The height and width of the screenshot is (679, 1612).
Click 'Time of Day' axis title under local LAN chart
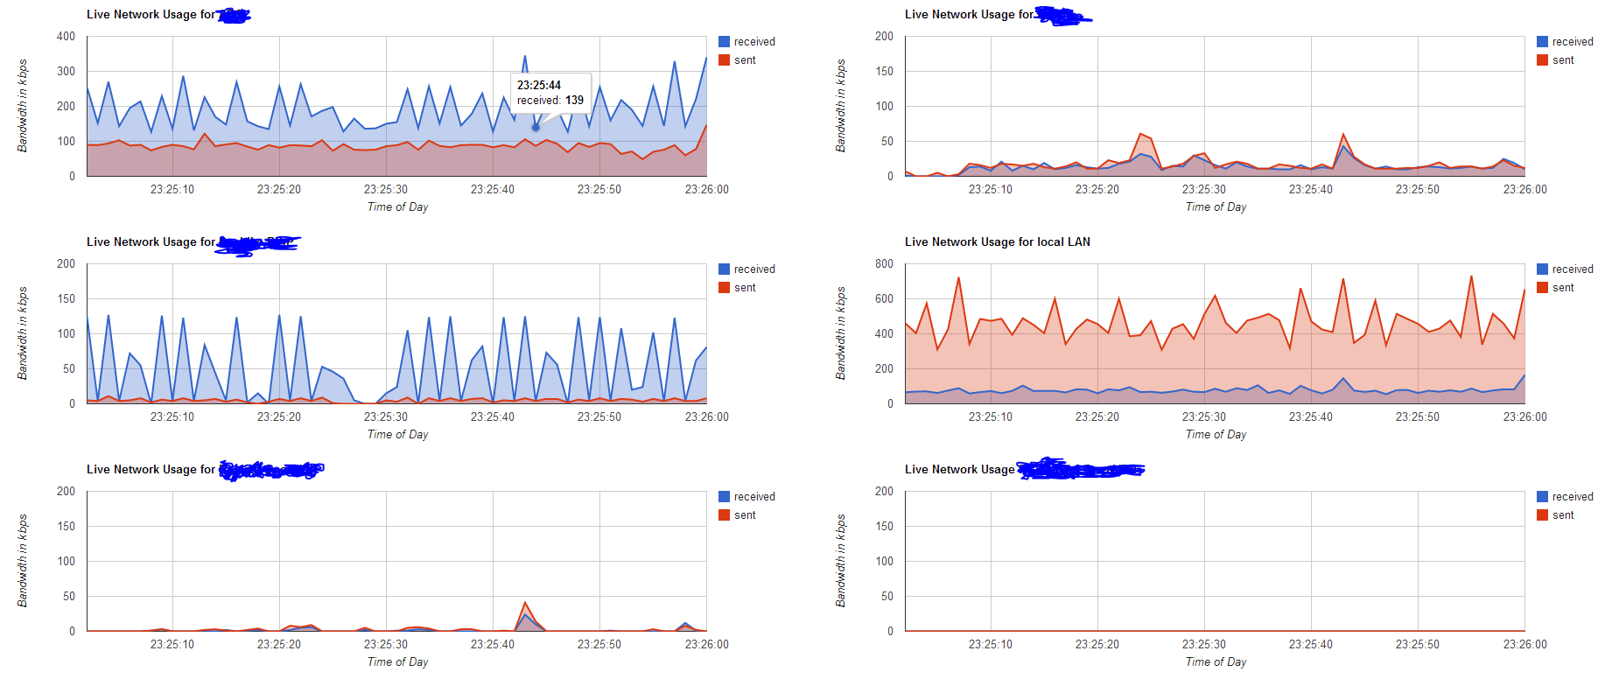coord(1216,434)
